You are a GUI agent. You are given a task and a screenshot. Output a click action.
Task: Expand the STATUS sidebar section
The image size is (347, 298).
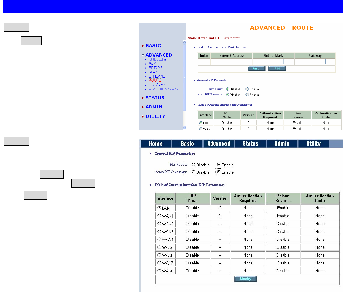click(155, 98)
